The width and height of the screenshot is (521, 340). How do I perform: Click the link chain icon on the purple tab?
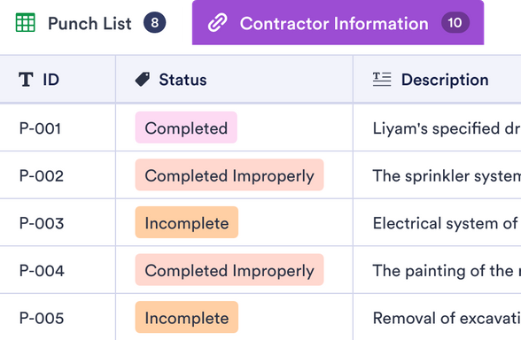pyautogui.click(x=218, y=23)
